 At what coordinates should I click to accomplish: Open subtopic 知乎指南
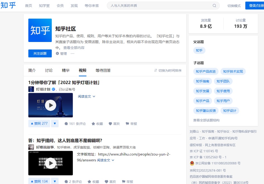(x=203, y=81)
